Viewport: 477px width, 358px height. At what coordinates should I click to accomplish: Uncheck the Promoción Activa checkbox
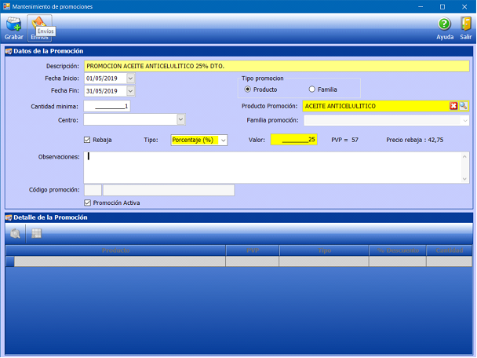(87, 203)
